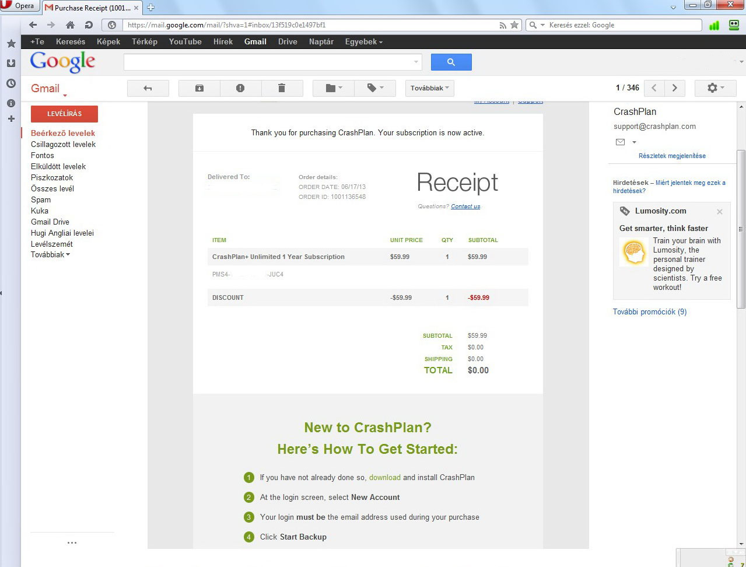Open Beérkező levelek inbox
The height and width of the screenshot is (567, 746).
click(63, 133)
